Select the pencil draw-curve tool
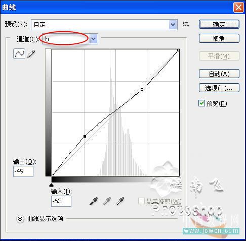 point(31,54)
